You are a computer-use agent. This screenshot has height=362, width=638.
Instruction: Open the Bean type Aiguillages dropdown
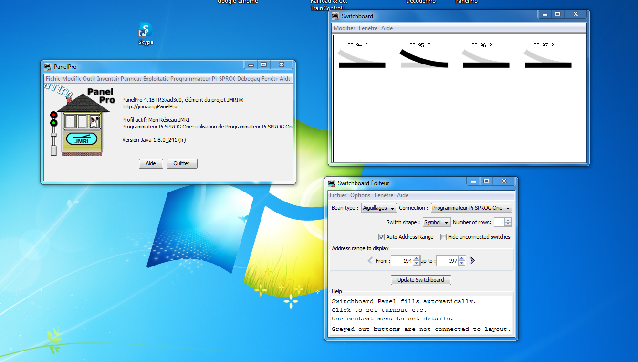tap(379, 208)
